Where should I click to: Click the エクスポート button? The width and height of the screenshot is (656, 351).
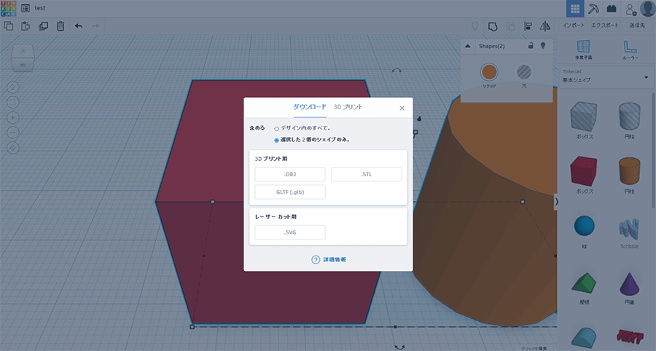(x=604, y=25)
